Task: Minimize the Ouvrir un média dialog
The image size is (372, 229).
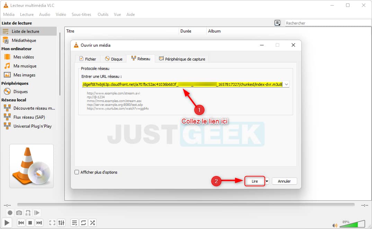Action: click(x=262, y=45)
